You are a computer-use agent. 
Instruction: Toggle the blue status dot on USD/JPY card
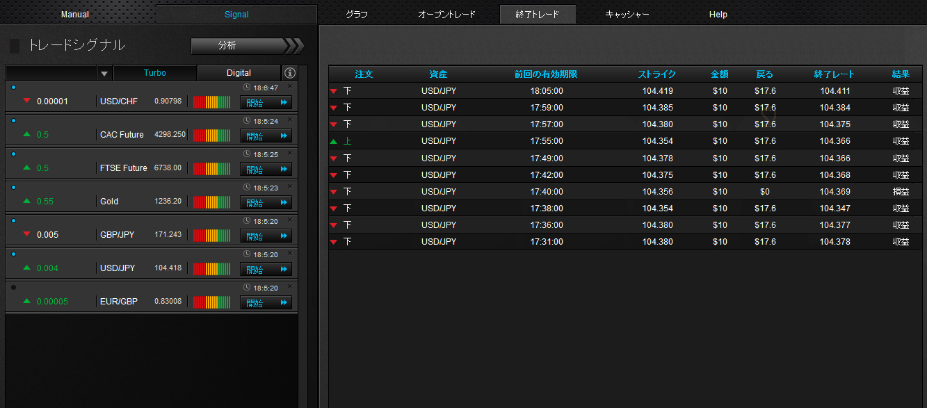click(x=13, y=254)
